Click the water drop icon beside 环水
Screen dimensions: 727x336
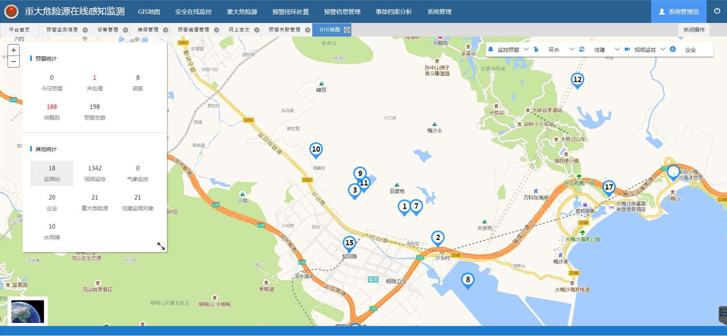click(x=536, y=49)
